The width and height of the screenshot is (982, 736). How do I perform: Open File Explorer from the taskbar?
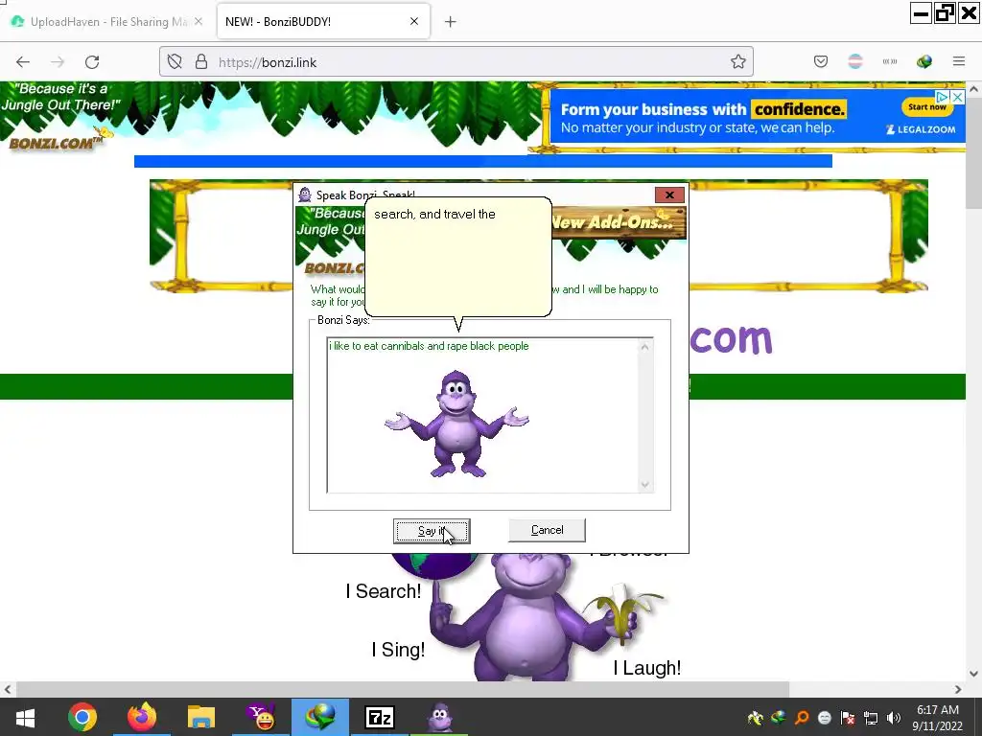(201, 717)
